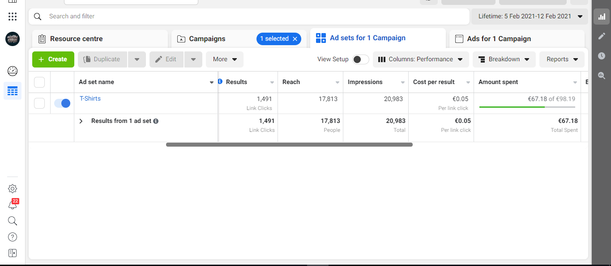611x266 pixels.
Task: Click the settings gear icon in sidebar
Action: pos(13,189)
